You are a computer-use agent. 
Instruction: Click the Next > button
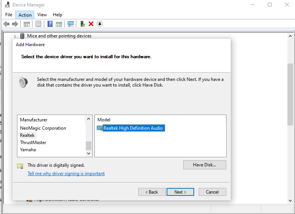(180, 192)
